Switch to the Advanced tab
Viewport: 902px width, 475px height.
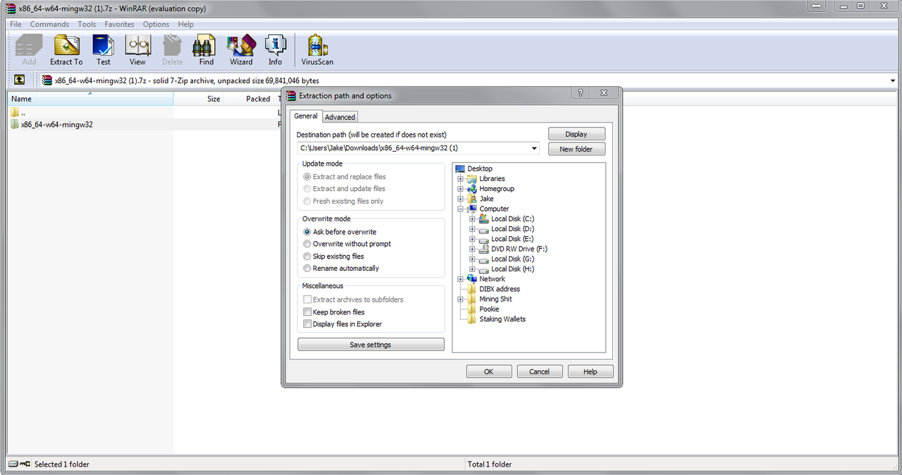(x=340, y=117)
